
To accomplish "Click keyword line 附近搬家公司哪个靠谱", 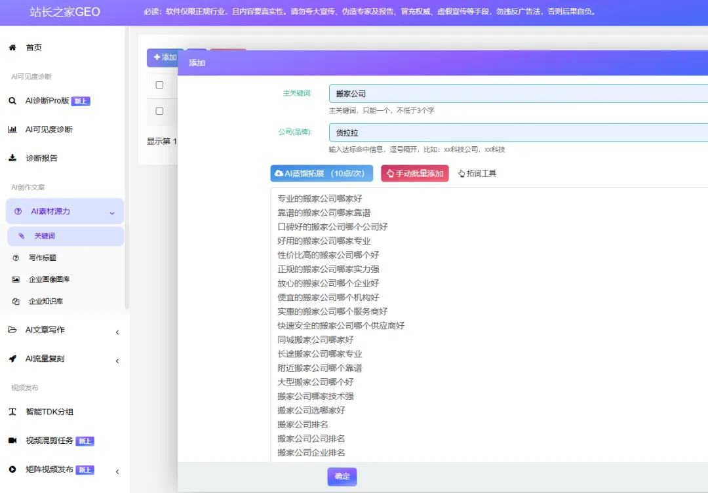I will (320, 368).
